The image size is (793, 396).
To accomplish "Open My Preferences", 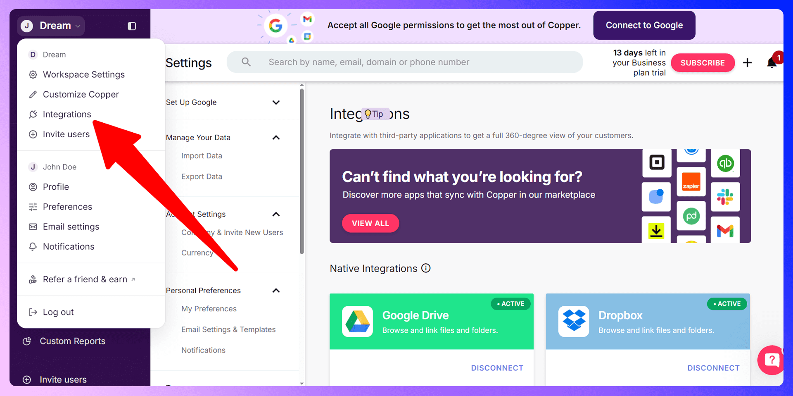I will pos(209,309).
